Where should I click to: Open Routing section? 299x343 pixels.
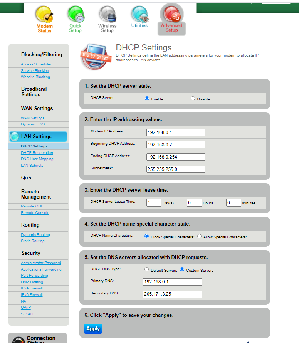click(30, 225)
